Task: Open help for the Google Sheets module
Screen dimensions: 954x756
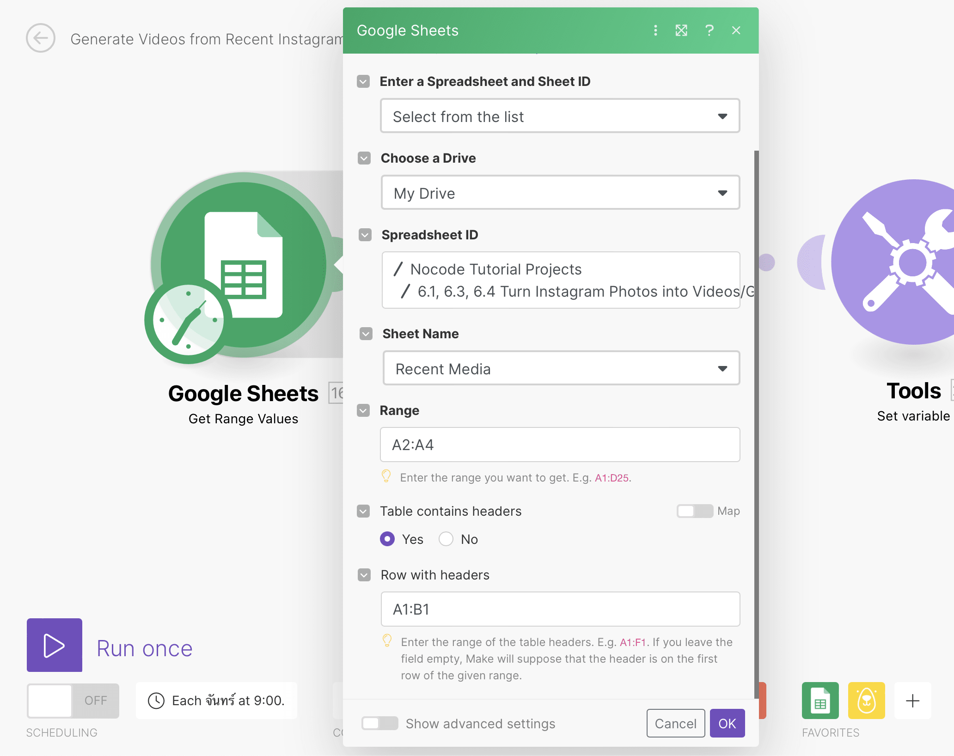Action: (709, 30)
